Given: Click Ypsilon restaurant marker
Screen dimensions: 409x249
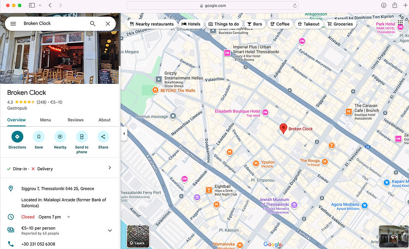Looking at the screenshot, I should (256, 163).
